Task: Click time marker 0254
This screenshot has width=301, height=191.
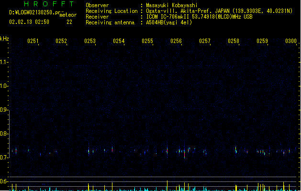Action: click(119, 41)
